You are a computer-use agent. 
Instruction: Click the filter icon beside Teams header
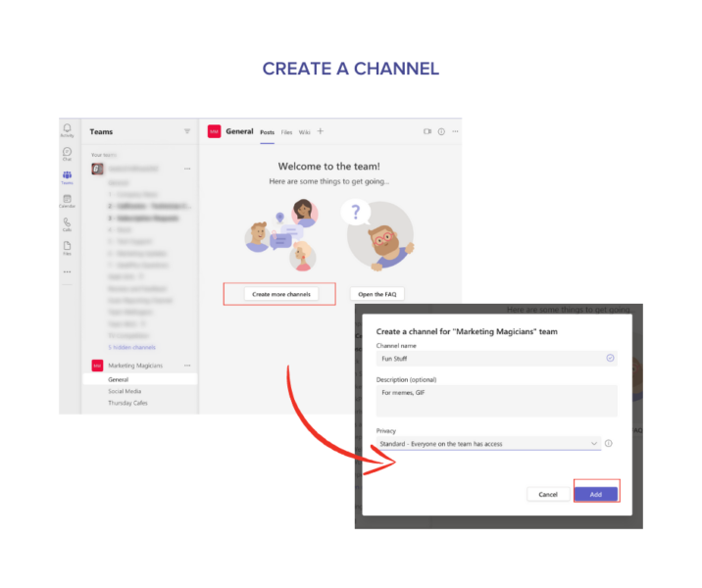[187, 131]
